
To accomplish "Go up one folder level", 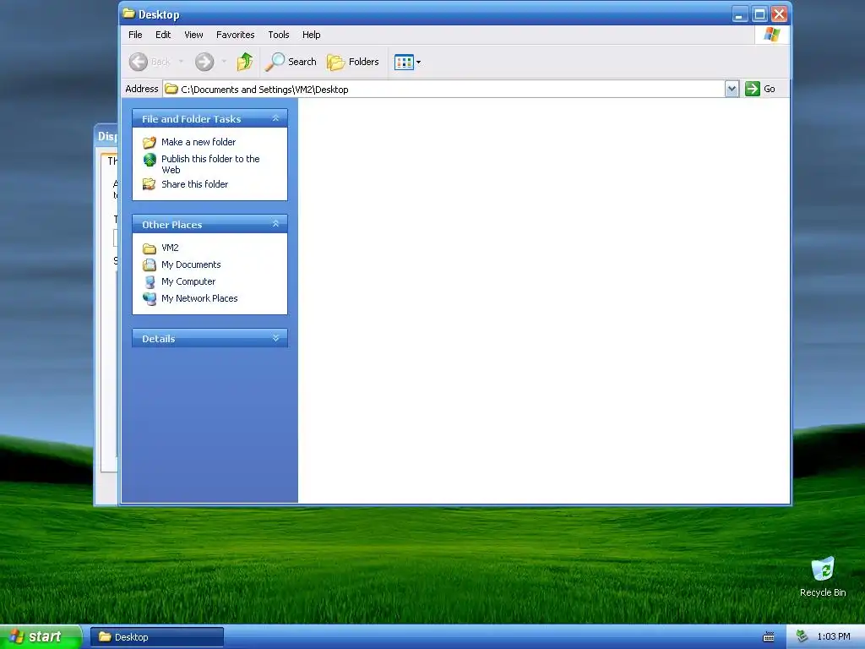I will tap(245, 61).
